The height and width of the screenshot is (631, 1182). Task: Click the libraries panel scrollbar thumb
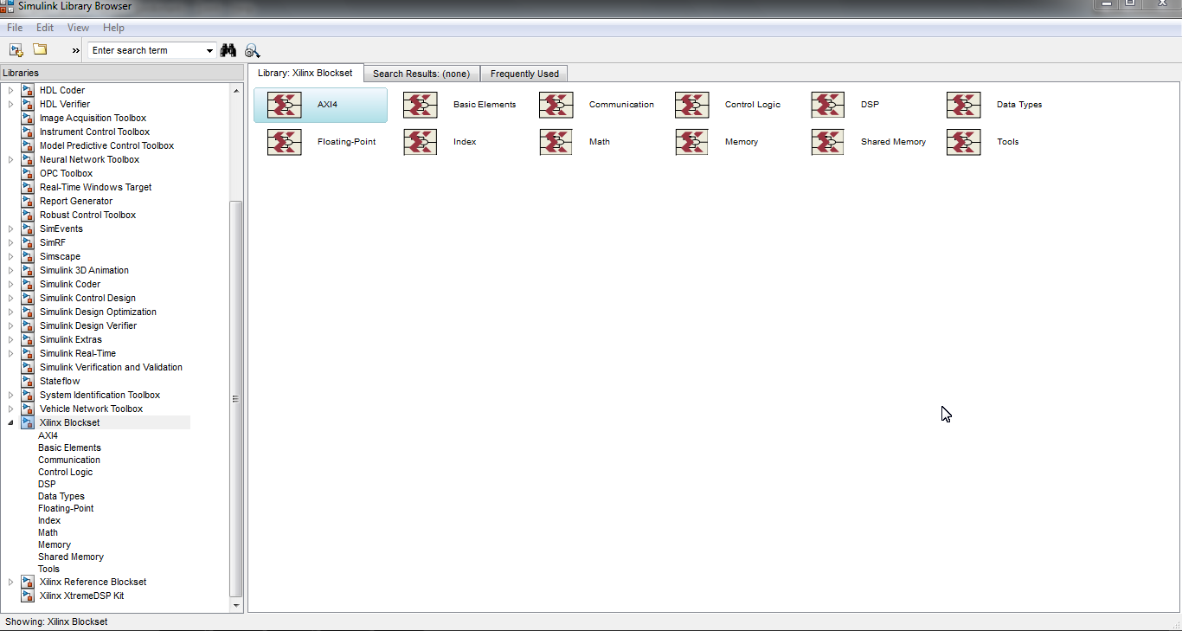[236, 398]
